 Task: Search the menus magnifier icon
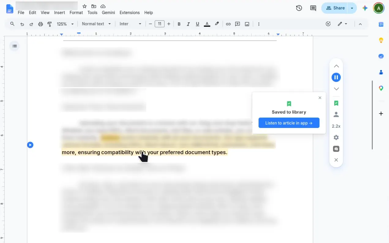pyautogui.click(x=12, y=24)
